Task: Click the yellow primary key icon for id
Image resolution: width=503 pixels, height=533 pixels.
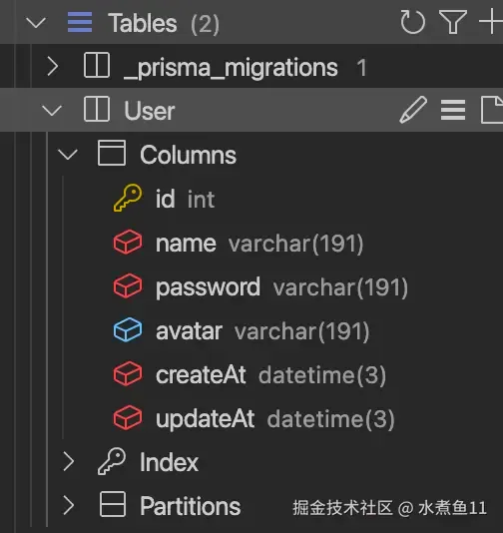Action: 128,199
